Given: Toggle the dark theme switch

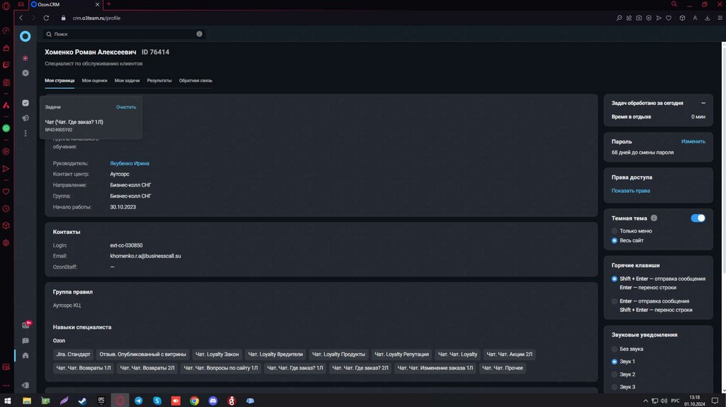Looking at the screenshot, I should point(698,218).
